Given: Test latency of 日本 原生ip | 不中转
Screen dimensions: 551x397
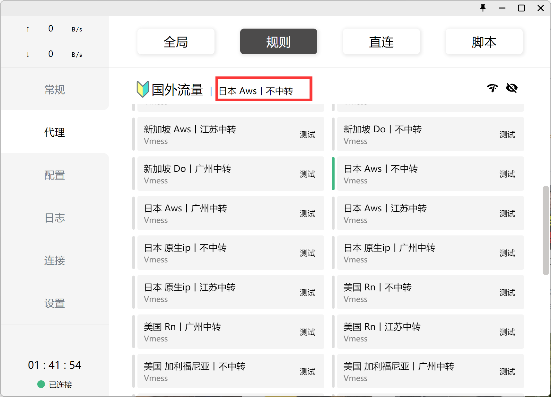Looking at the screenshot, I should point(308,253).
